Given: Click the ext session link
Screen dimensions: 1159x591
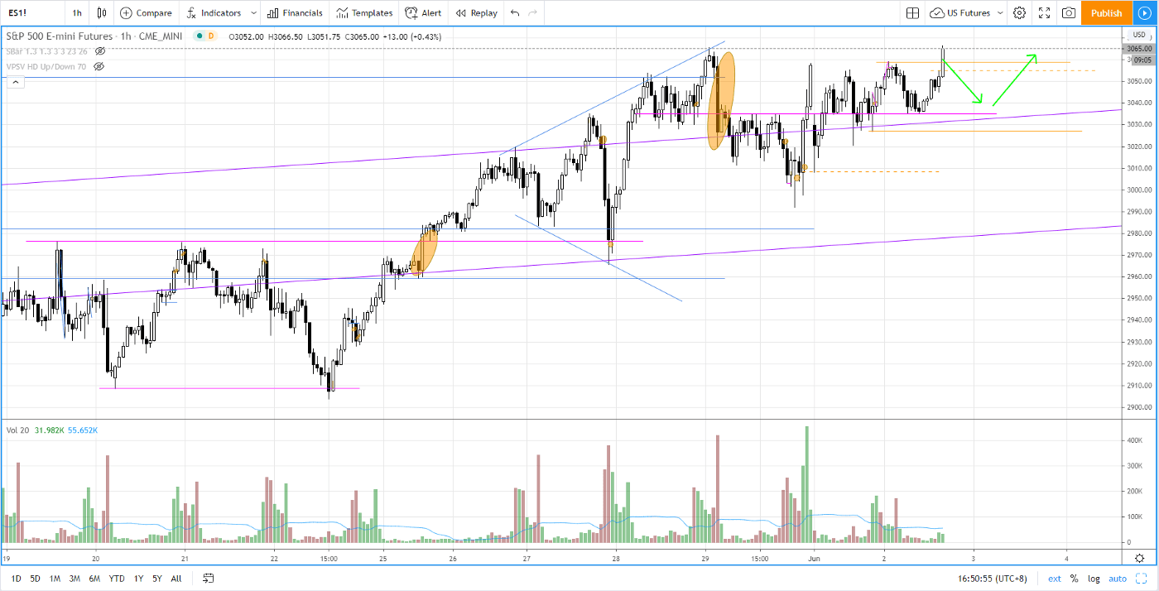Looking at the screenshot, I should pyautogui.click(x=1055, y=578).
